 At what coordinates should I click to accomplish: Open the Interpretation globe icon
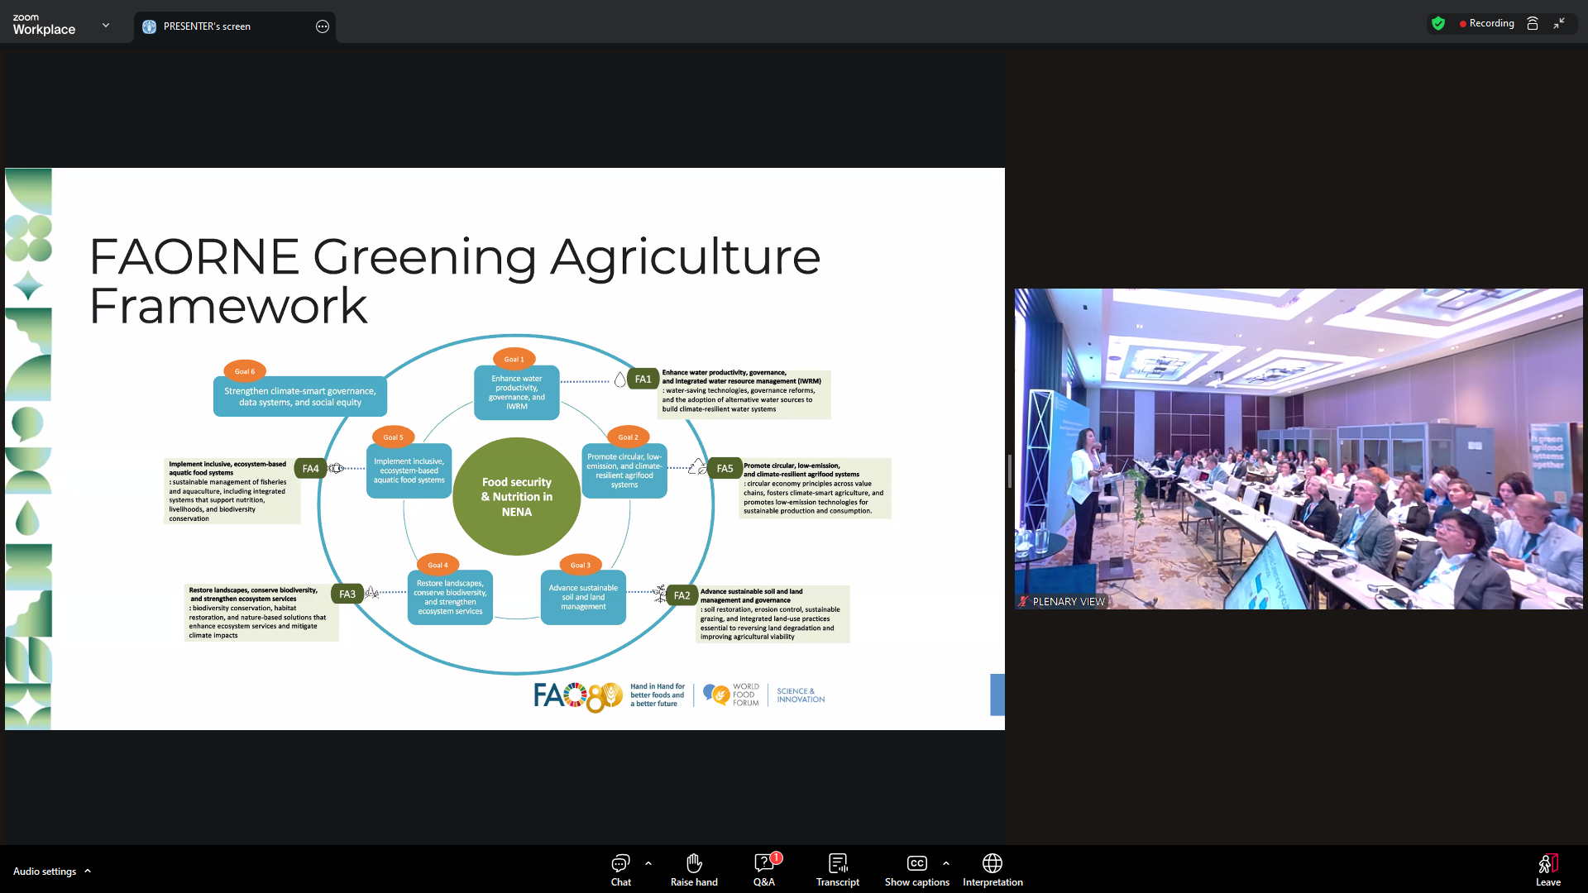click(x=992, y=863)
